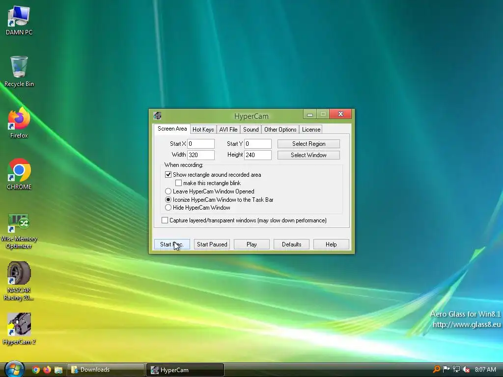503x377 pixels.
Task: Select the CHROME desktop shortcut
Action: (19, 174)
